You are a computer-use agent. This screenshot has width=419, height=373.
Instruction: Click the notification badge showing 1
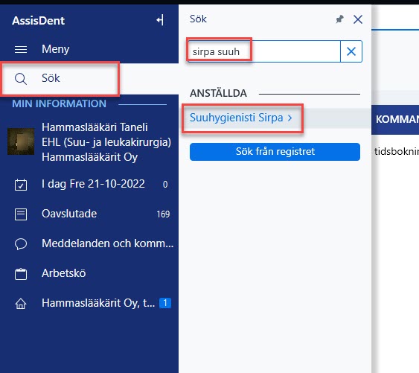click(x=165, y=303)
